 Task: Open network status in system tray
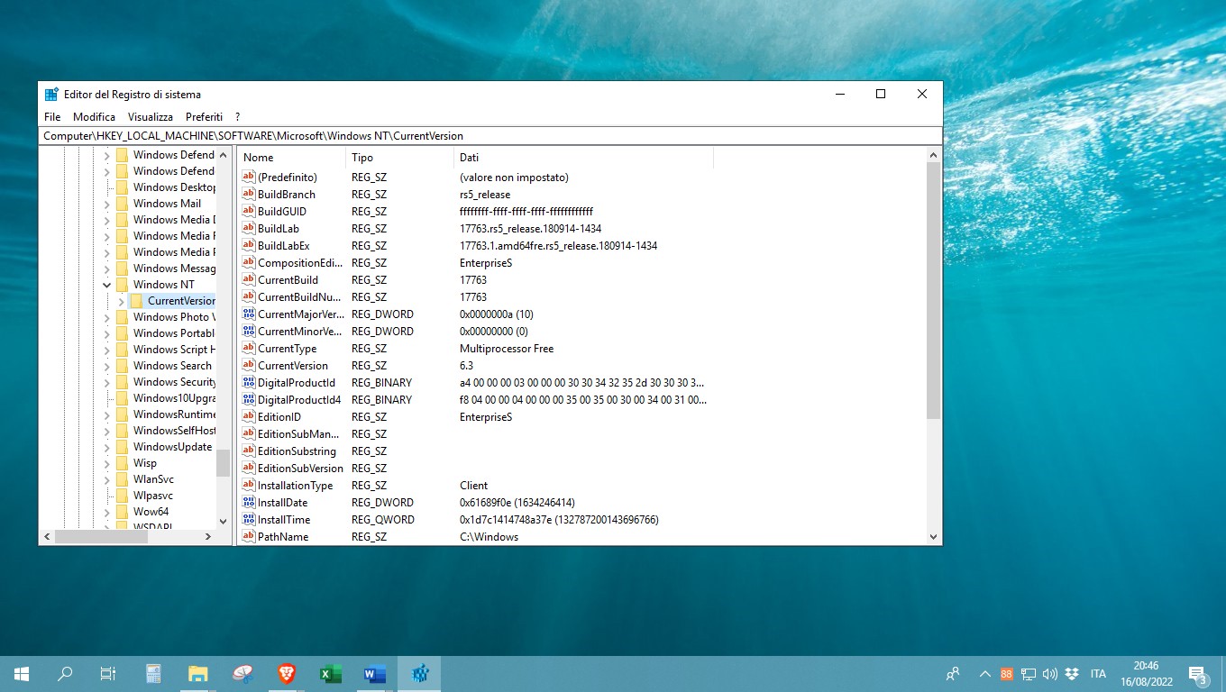pyautogui.click(x=1029, y=674)
